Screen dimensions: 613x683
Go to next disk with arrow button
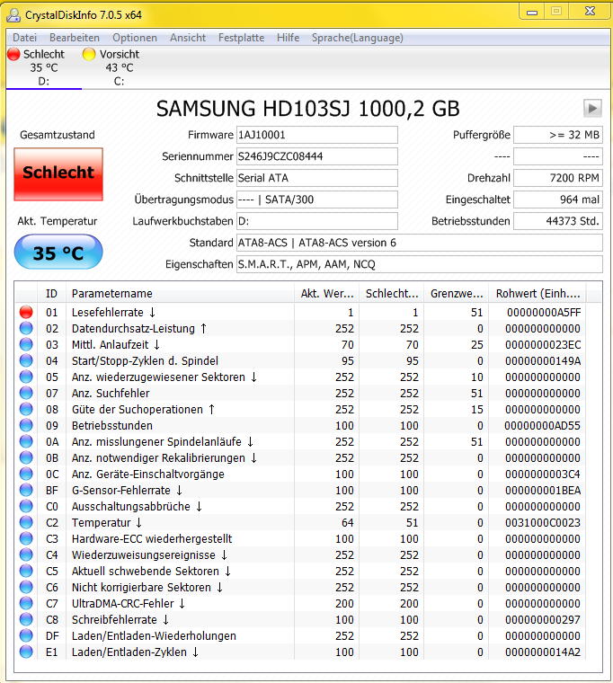592,108
